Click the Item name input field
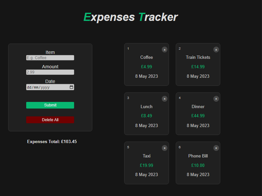Viewport: 262px width, 196px height. click(x=50, y=58)
